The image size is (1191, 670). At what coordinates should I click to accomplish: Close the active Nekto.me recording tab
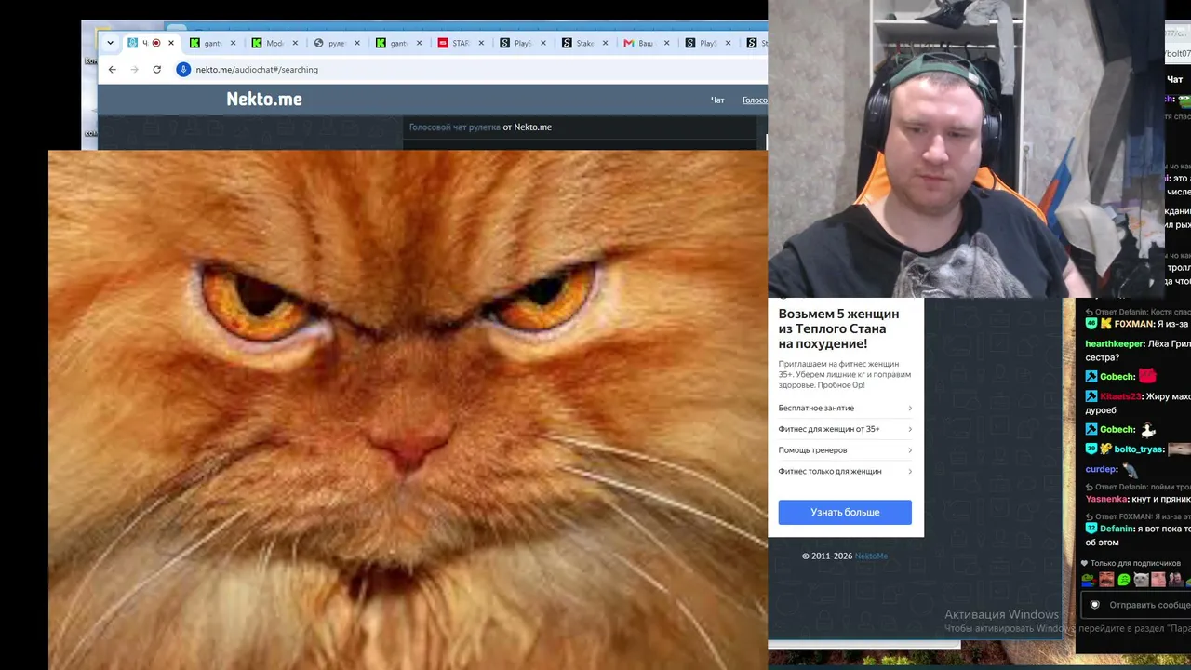point(170,43)
